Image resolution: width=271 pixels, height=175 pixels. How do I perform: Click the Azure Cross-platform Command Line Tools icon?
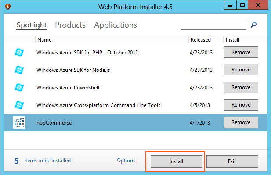coord(19,105)
